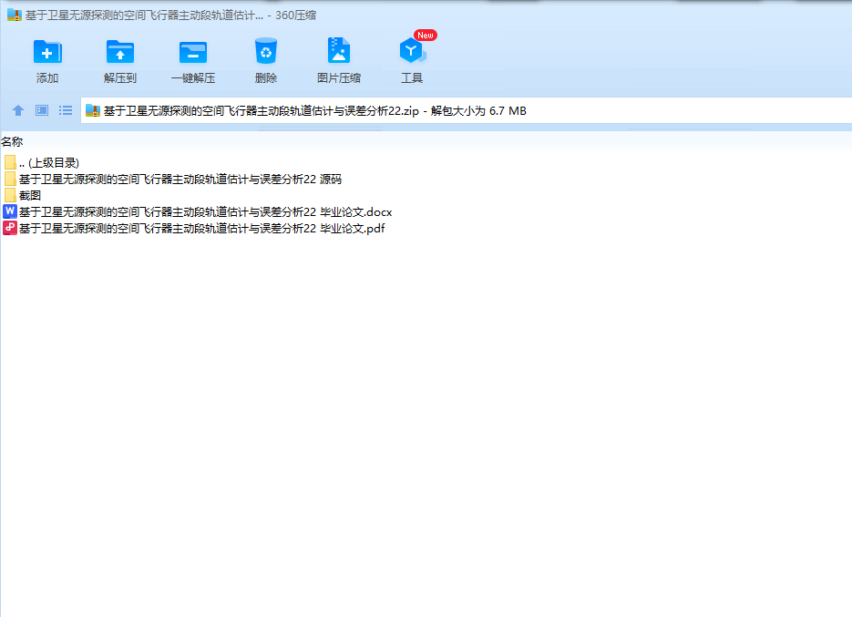Select the 毕业论文.pdf file
This screenshot has width=852, height=617.
coord(194,228)
